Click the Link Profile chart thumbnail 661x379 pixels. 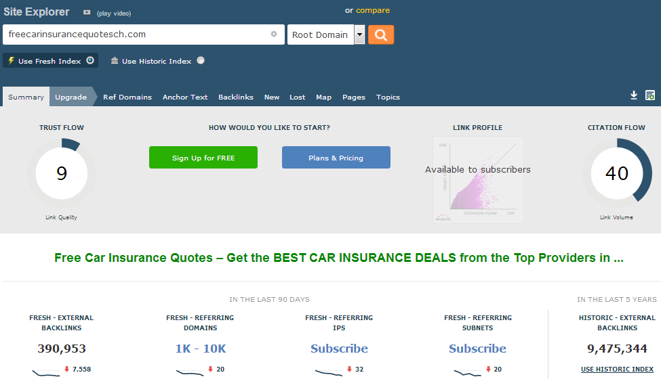tap(478, 179)
